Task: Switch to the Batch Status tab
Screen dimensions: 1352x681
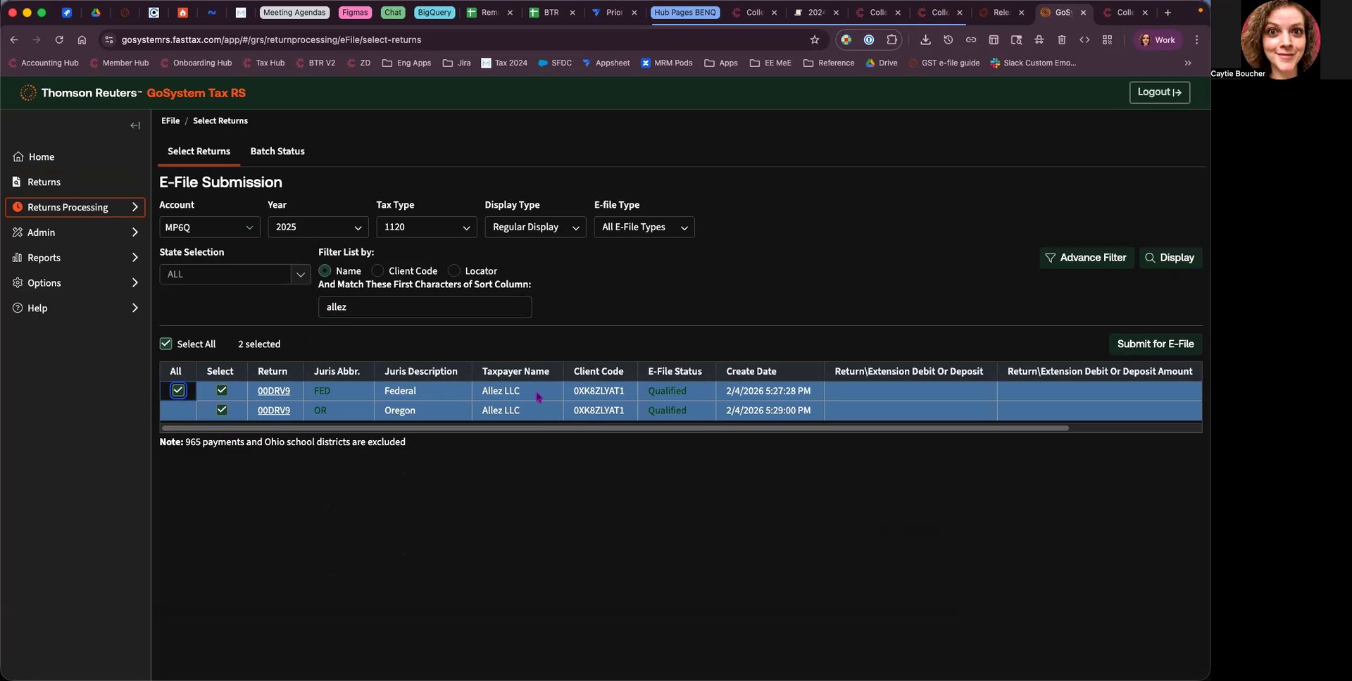Action: point(277,151)
